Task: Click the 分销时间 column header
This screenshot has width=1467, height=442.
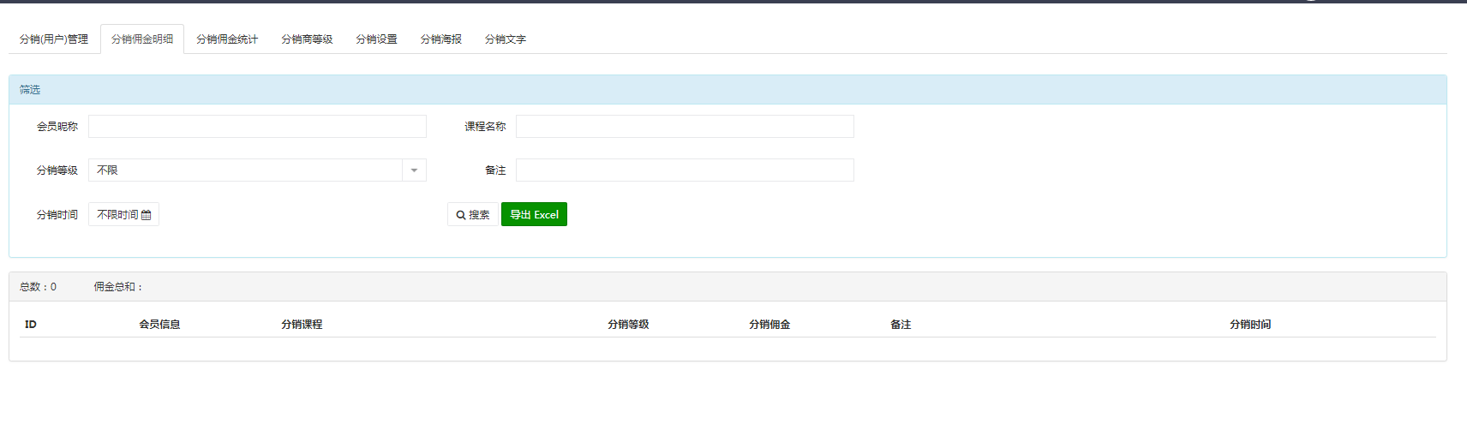Action: coord(1250,325)
